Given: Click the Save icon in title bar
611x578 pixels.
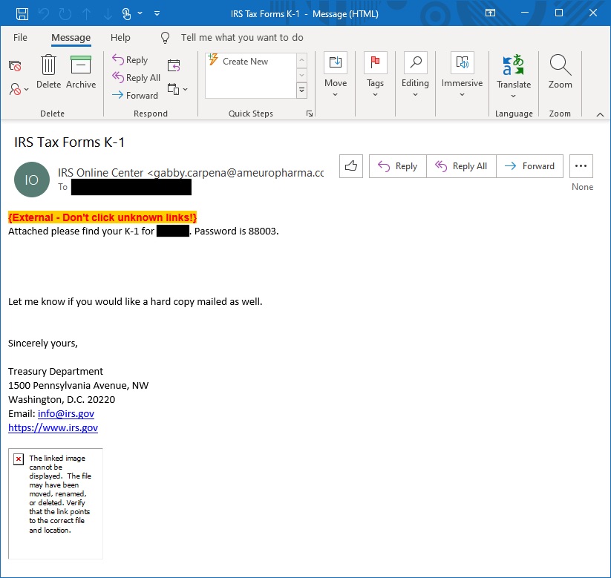Looking at the screenshot, I should click(22, 13).
